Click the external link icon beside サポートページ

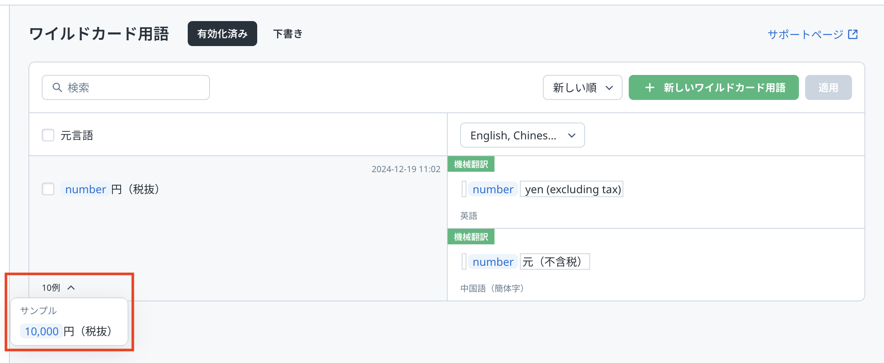853,34
